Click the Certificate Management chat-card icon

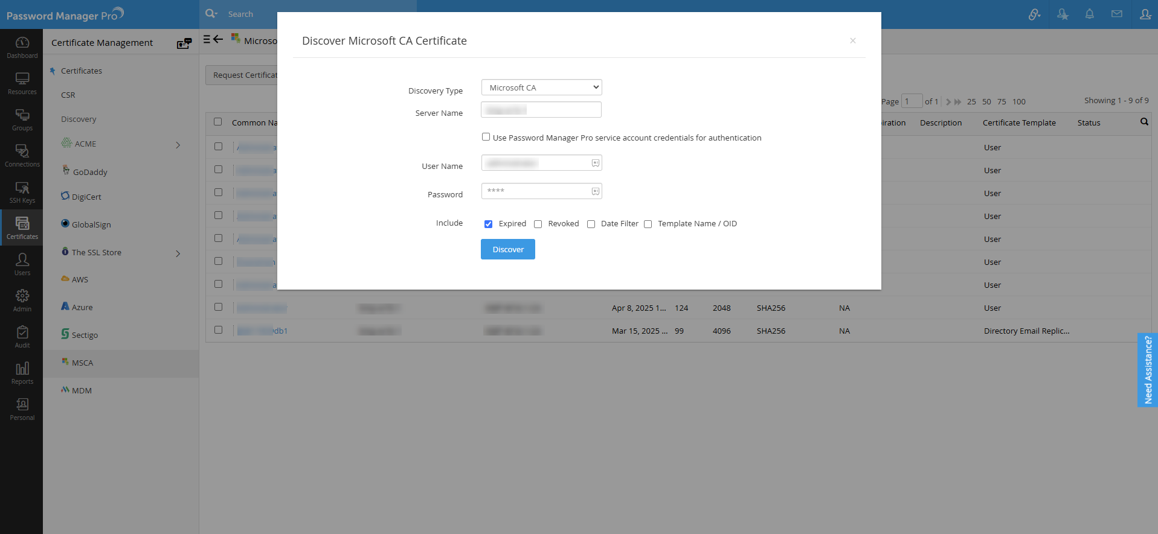click(184, 43)
